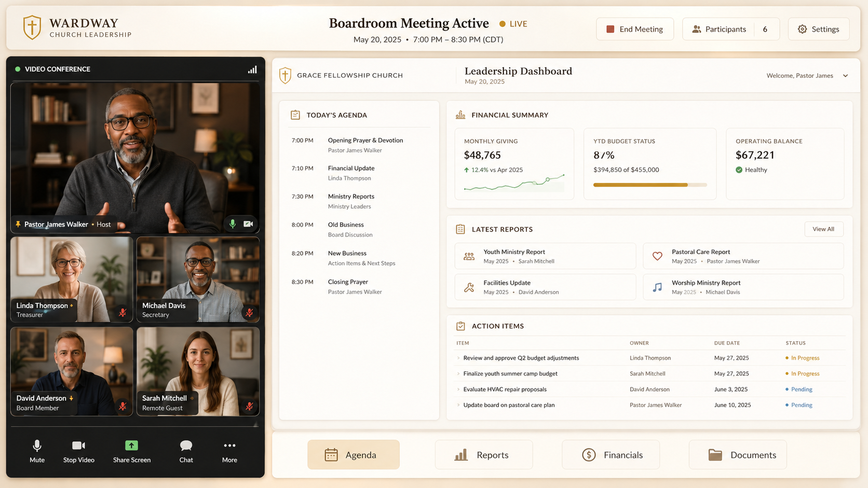Click the June 10, 2025 due date
868x488 pixels.
[x=733, y=405]
